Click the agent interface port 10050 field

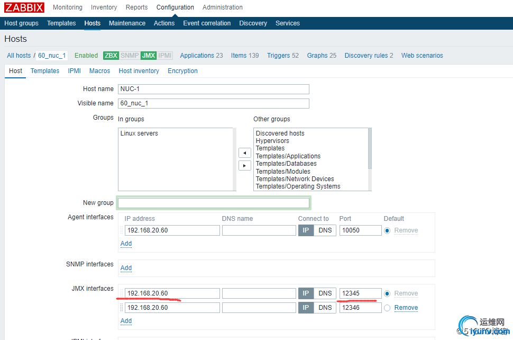click(x=360, y=230)
